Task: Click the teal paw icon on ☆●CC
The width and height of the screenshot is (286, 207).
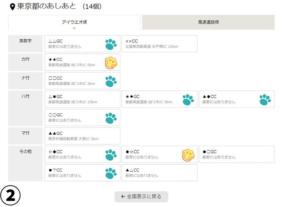Action: click(x=111, y=155)
